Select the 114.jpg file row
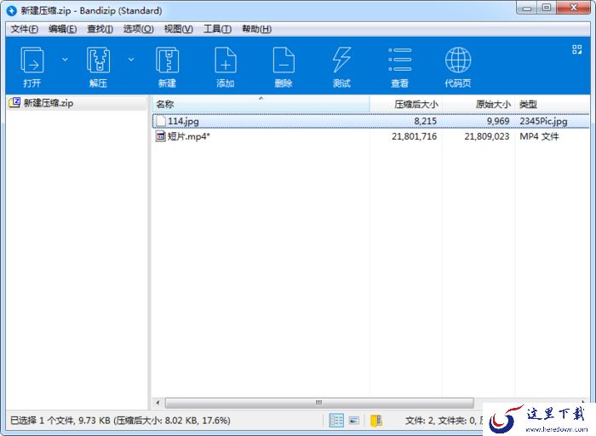This screenshot has width=596, height=436. pyautogui.click(x=371, y=121)
